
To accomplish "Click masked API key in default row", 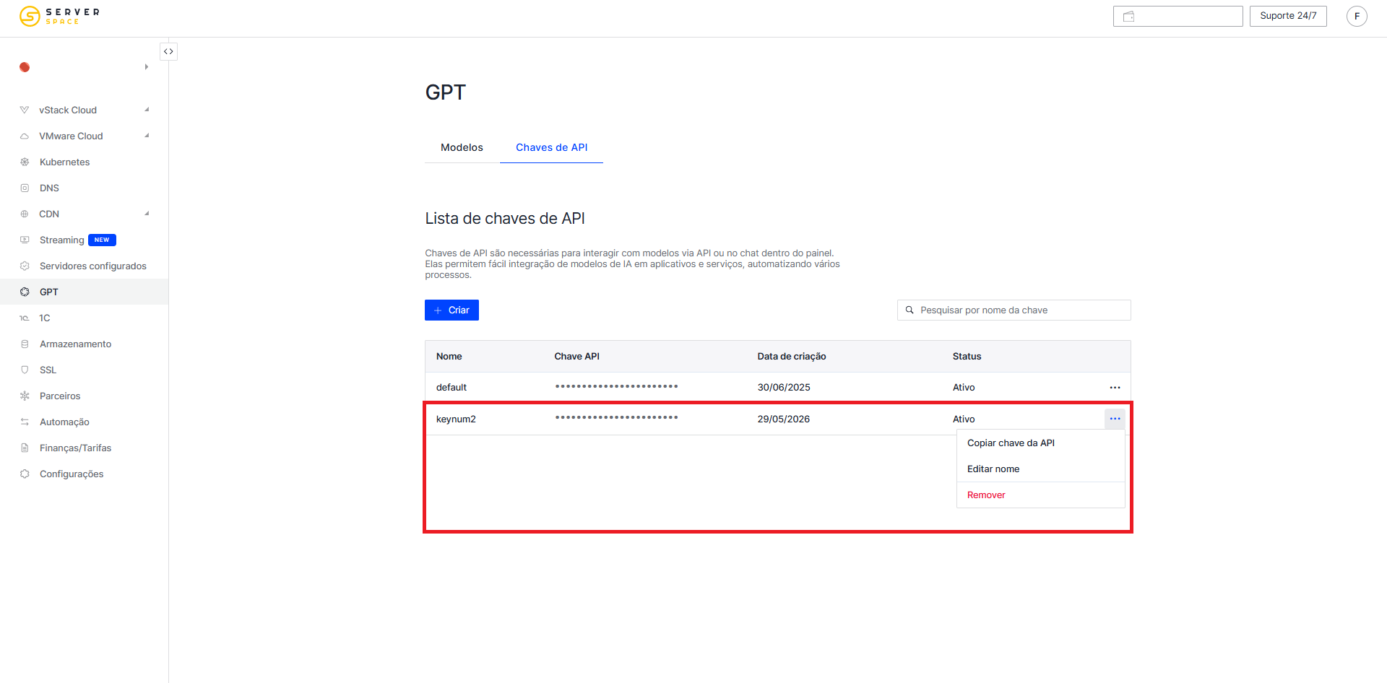I will tap(616, 386).
